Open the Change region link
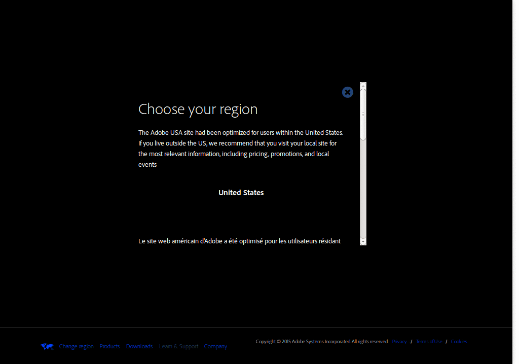 [x=76, y=346]
